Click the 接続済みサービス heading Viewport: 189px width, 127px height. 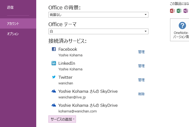[68, 41]
